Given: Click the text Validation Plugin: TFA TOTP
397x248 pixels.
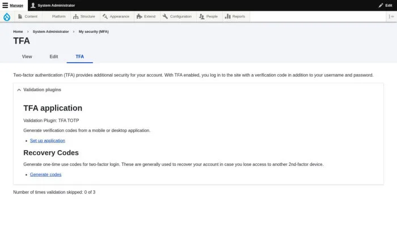Looking at the screenshot, I should click(x=51, y=121).
